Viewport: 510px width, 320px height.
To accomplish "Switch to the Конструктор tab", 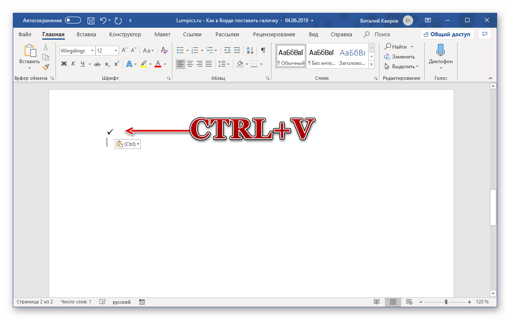I will tap(125, 34).
